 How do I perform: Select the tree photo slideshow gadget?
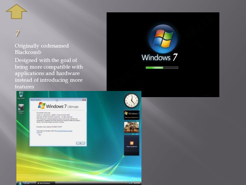pos(131,127)
